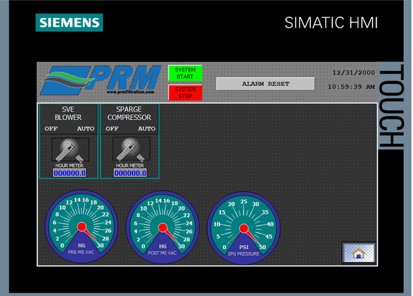Click the www.prmfiltration.com text
This screenshot has width=413, height=296.
click(130, 92)
